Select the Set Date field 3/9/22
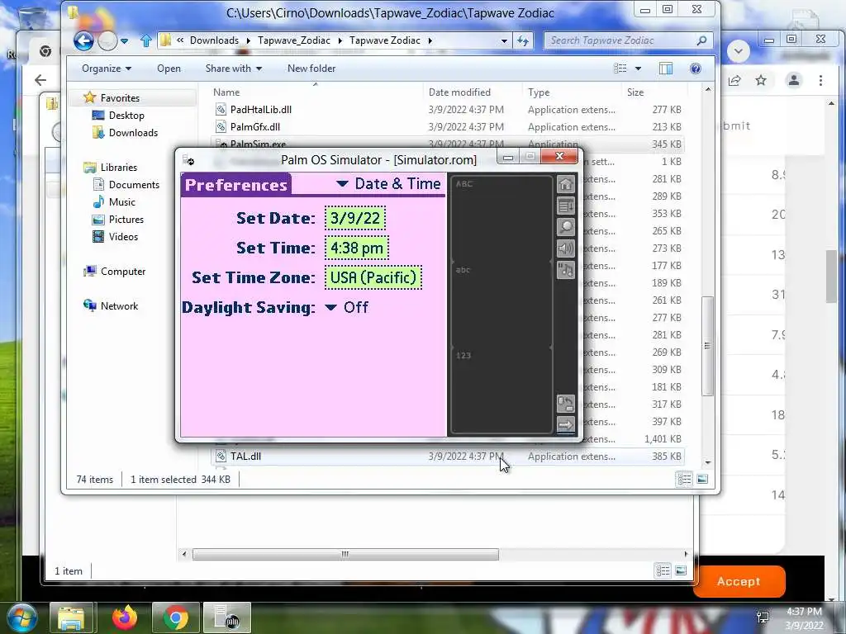The width and height of the screenshot is (846, 634). (x=355, y=218)
